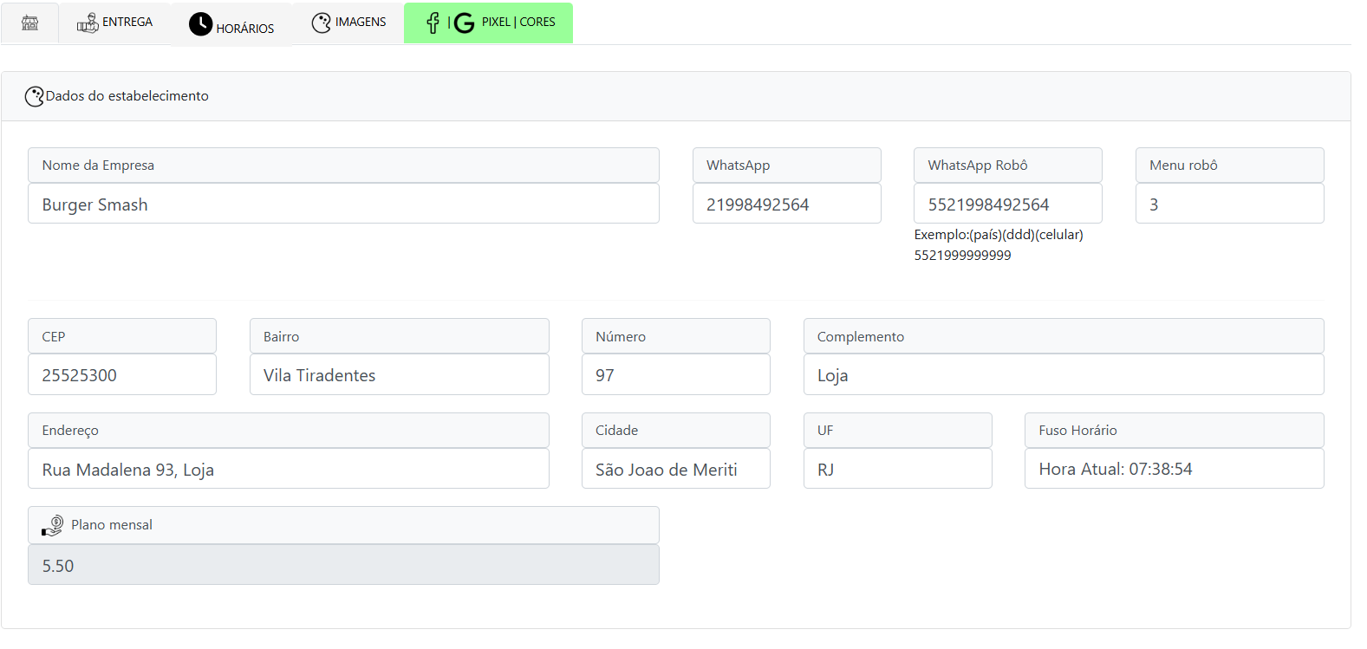The image size is (1367, 649).
Task: Click the WhatsApp number field
Action: tap(786, 204)
